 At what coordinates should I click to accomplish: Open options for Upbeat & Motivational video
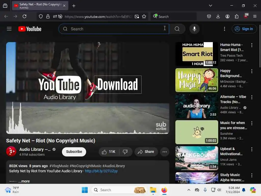point(252,149)
